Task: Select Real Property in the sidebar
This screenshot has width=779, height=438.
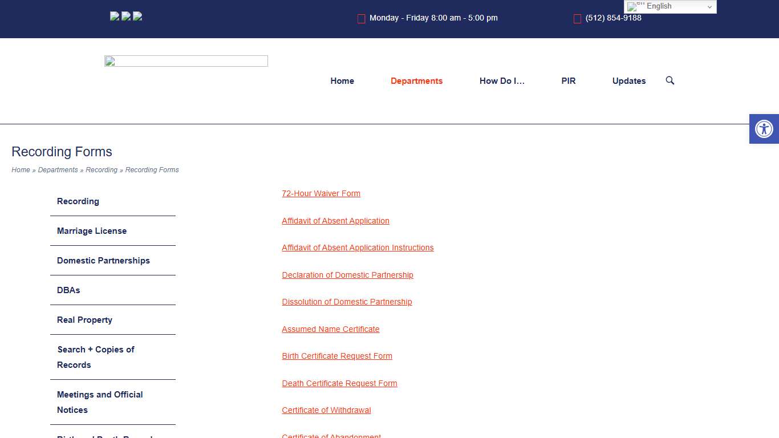Action: click(x=84, y=320)
